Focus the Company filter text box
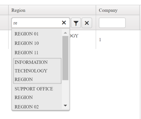This screenshot has height=119, width=141. (x=112, y=23)
